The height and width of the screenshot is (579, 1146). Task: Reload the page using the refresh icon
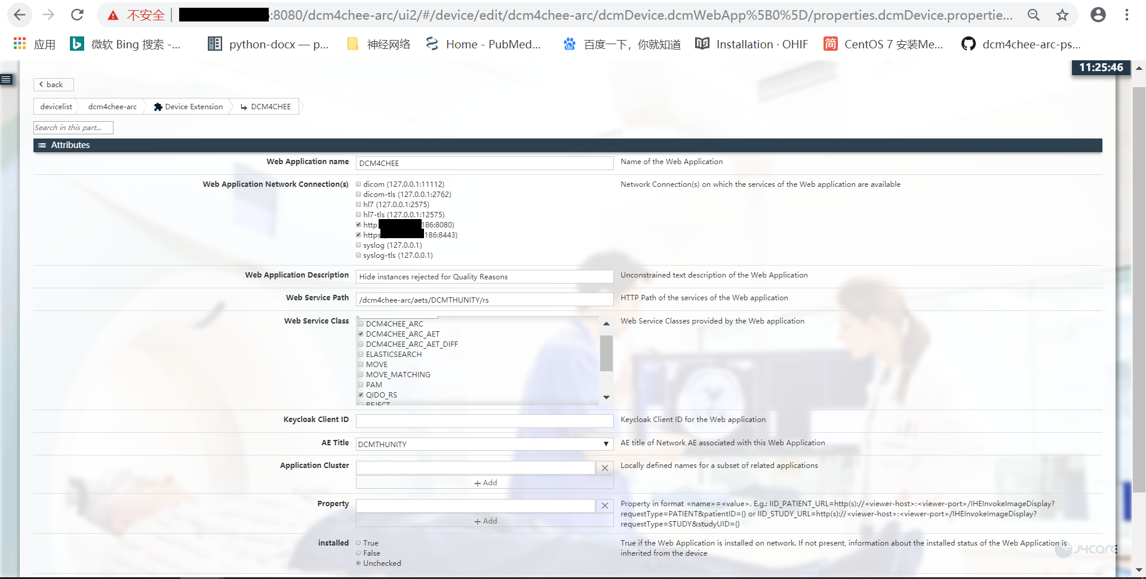point(77,15)
